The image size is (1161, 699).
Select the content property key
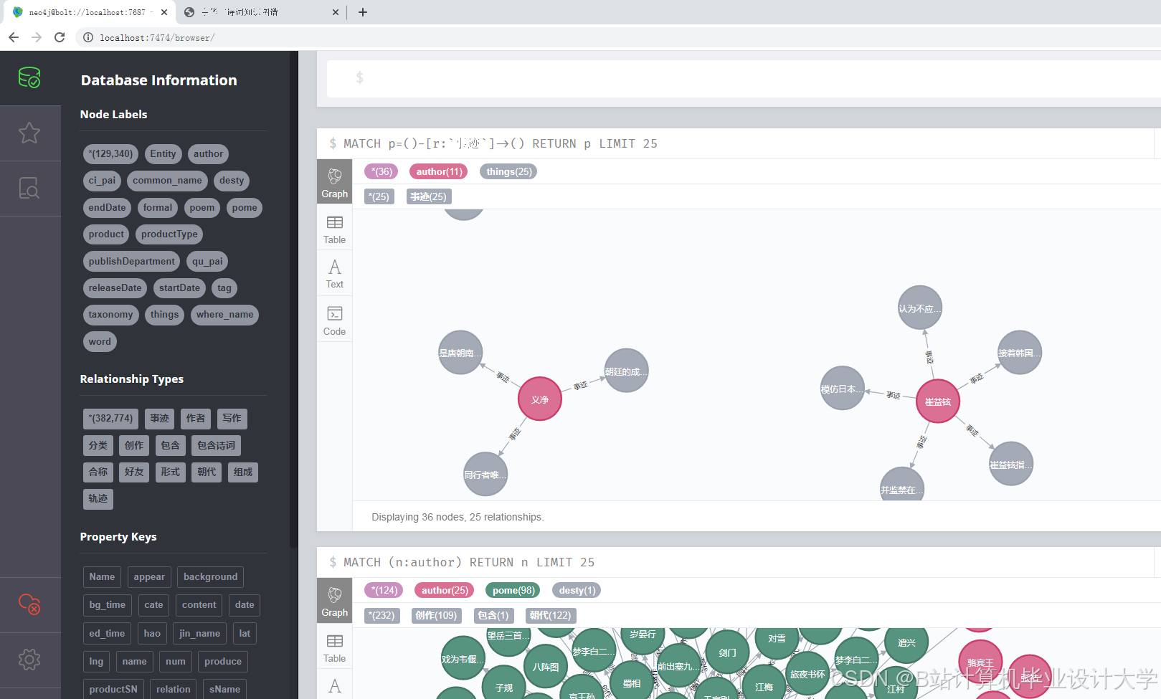(199, 605)
